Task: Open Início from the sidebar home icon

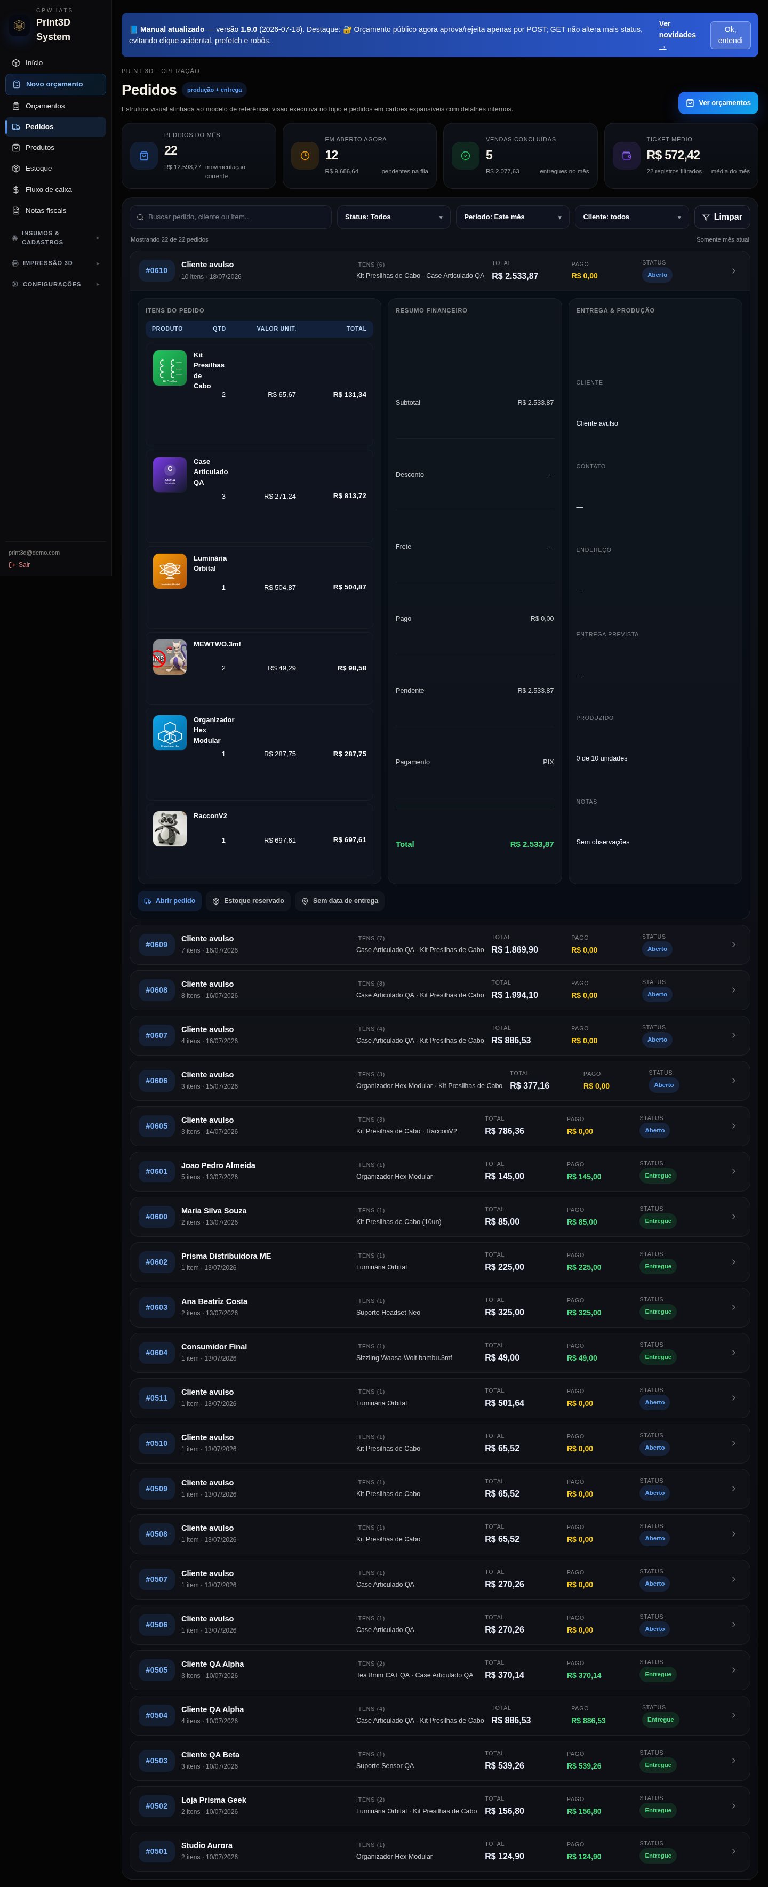Action: pyautogui.click(x=16, y=63)
